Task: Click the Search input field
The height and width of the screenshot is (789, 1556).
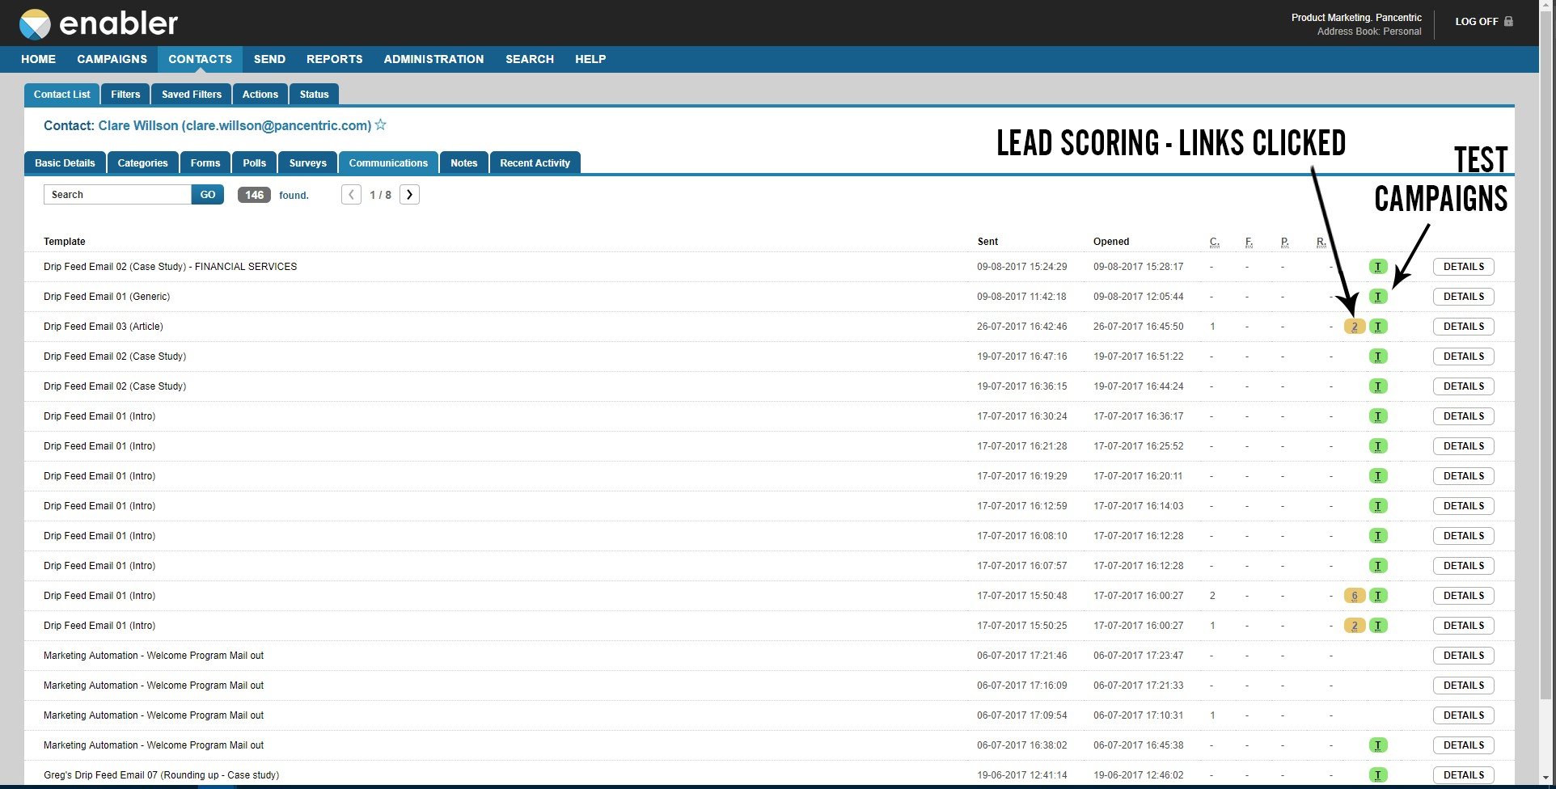Action: (117, 195)
